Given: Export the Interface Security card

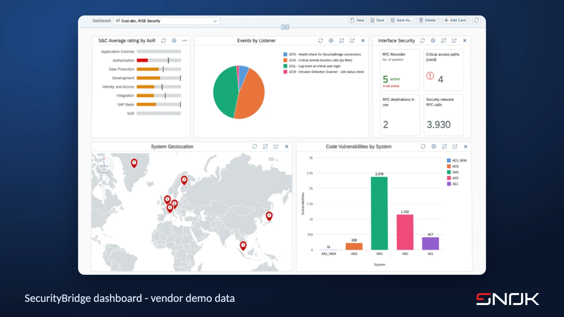Looking at the screenshot, I should 454,41.
